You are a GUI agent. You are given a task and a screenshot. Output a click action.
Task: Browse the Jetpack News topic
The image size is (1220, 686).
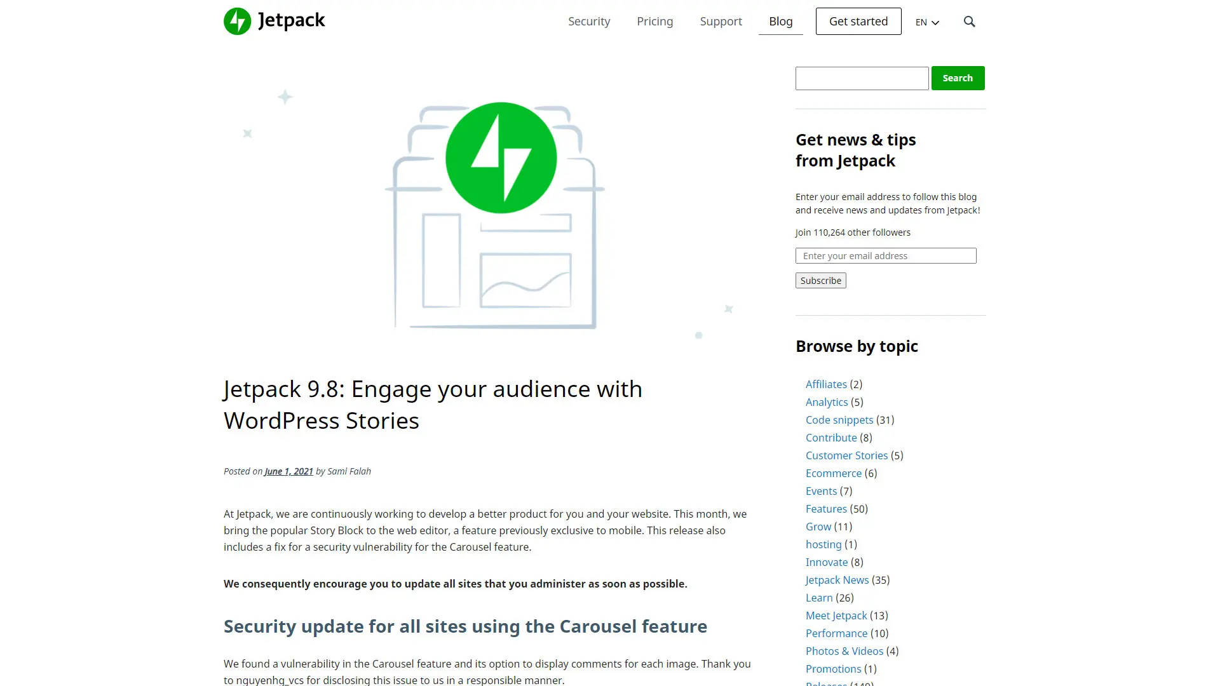pyautogui.click(x=836, y=579)
